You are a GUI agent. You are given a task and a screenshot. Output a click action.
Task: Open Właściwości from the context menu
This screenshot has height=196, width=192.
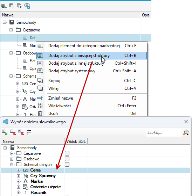(x=91, y=106)
